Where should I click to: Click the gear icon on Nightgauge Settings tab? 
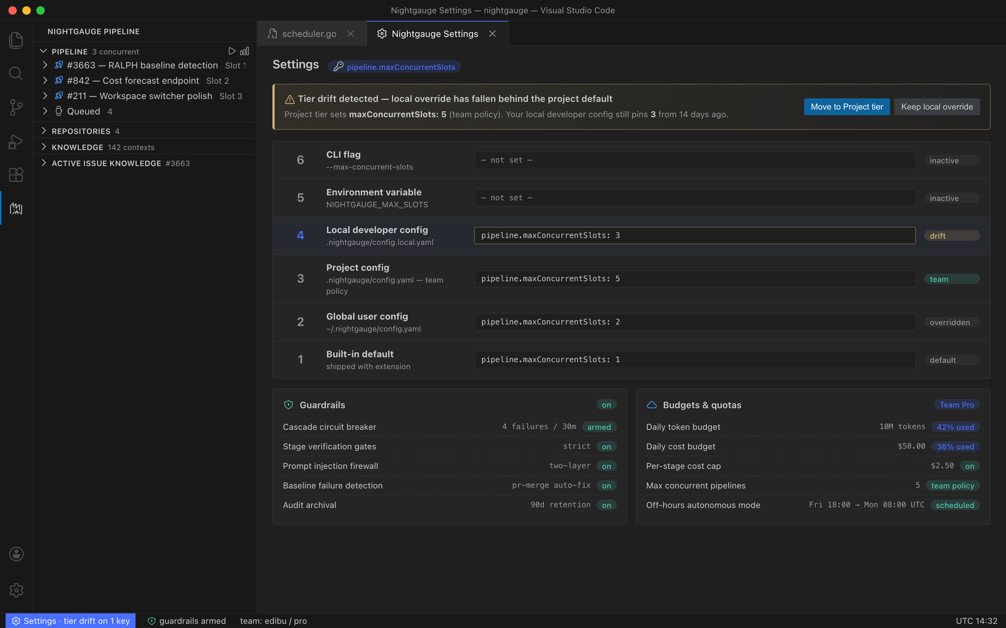pos(381,33)
